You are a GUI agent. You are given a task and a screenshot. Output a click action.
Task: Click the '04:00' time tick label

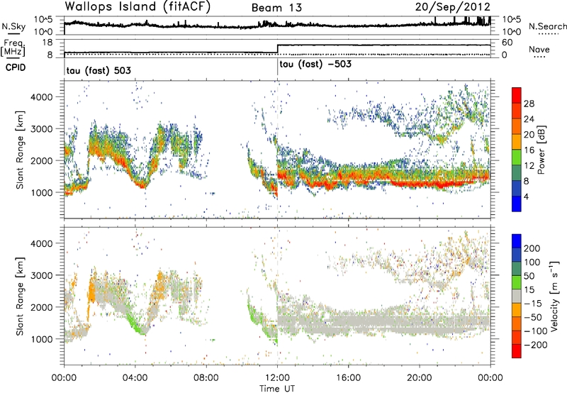tap(135, 378)
